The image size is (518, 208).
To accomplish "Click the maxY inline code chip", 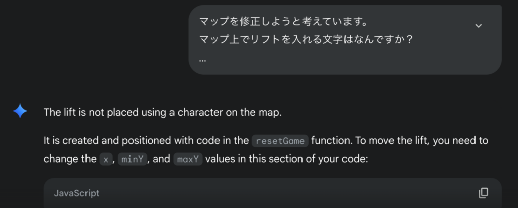I will click(x=188, y=159).
